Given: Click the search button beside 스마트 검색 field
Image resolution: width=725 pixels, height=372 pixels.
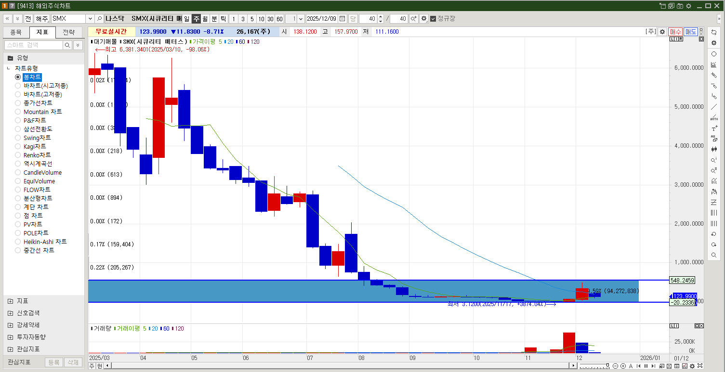Looking at the screenshot, I should coord(67,45).
